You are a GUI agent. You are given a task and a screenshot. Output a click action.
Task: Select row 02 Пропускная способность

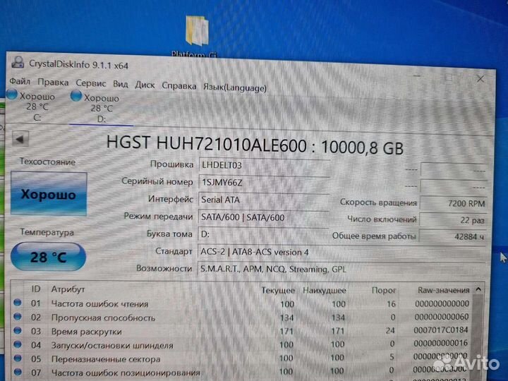click(x=241, y=317)
